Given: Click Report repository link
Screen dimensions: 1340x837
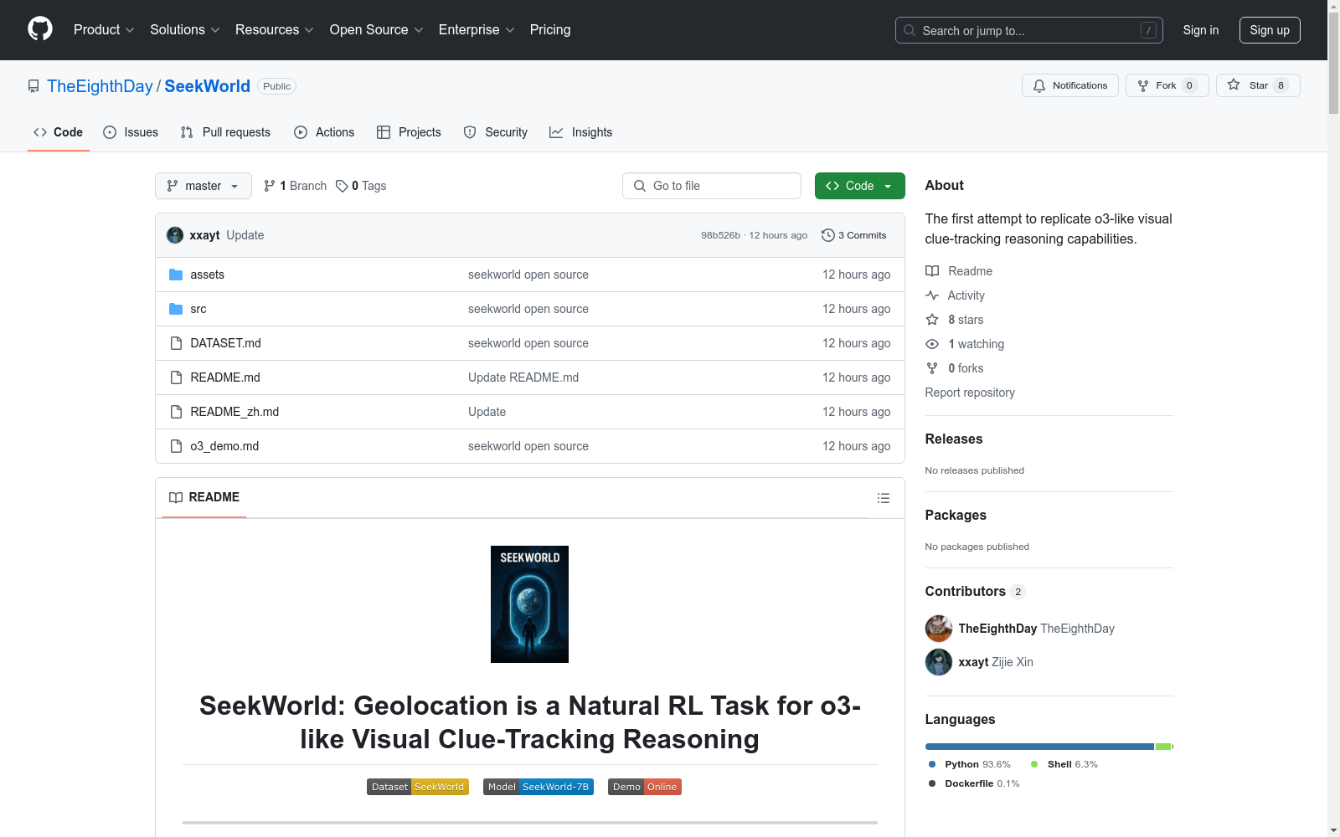Looking at the screenshot, I should click(x=970, y=393).
